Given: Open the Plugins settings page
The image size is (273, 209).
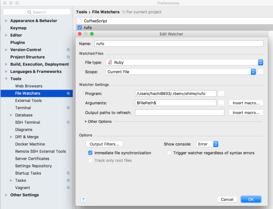Looking at the screenshot, I should (x=17, y=42).
